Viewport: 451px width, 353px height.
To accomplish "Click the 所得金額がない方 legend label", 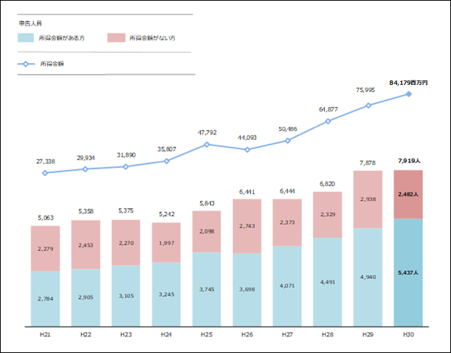I will pyautogui.click(x=152, y=38).
